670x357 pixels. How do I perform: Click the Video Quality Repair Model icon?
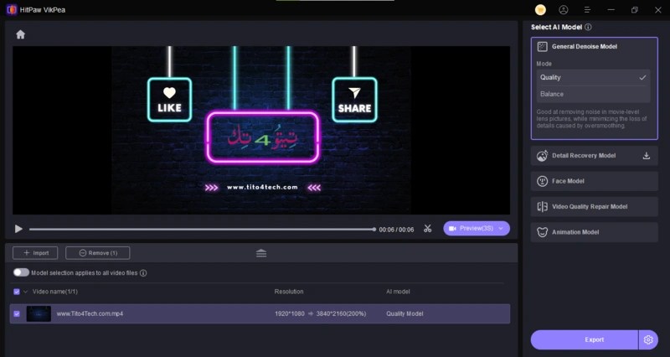point(542,207)
